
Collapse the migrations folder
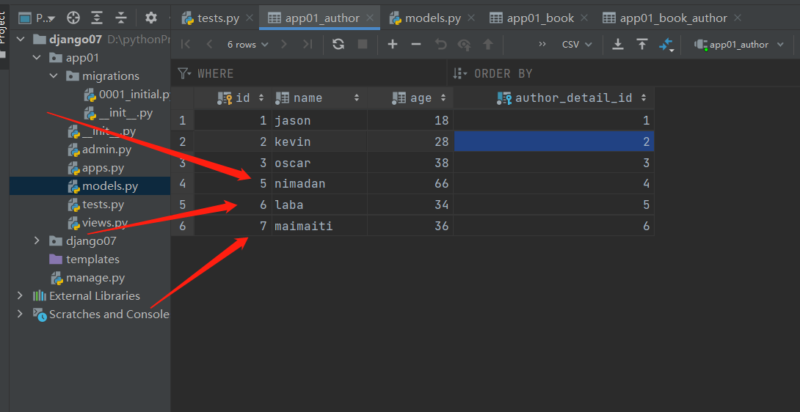[x=53, y=76]
